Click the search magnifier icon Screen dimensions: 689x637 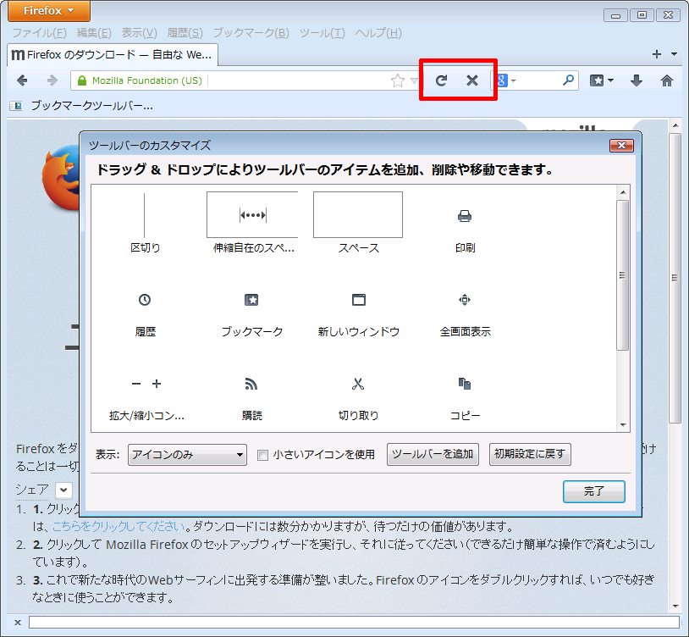click(x=568, y=80)
